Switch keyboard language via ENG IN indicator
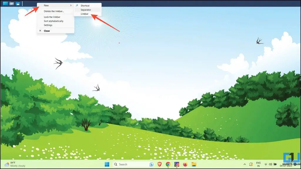 tap(258, 164)
